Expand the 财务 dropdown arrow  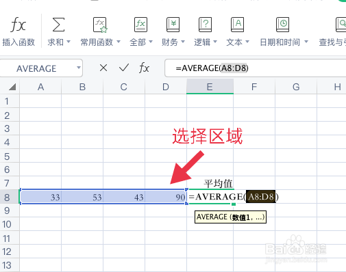click(x=183, y=42)
